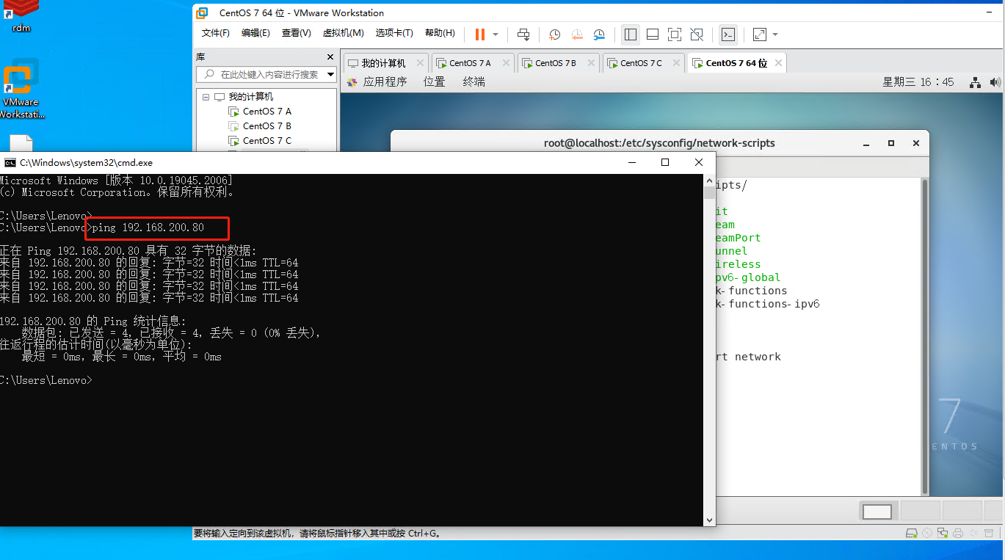Click the hard disk status bar icon
1005x560 pixels.
[x=911, y=534]
